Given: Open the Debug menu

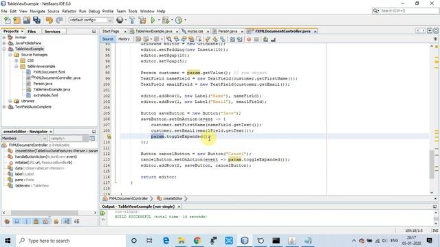Looking at the screenshot, I should click(x=94, y=11).
